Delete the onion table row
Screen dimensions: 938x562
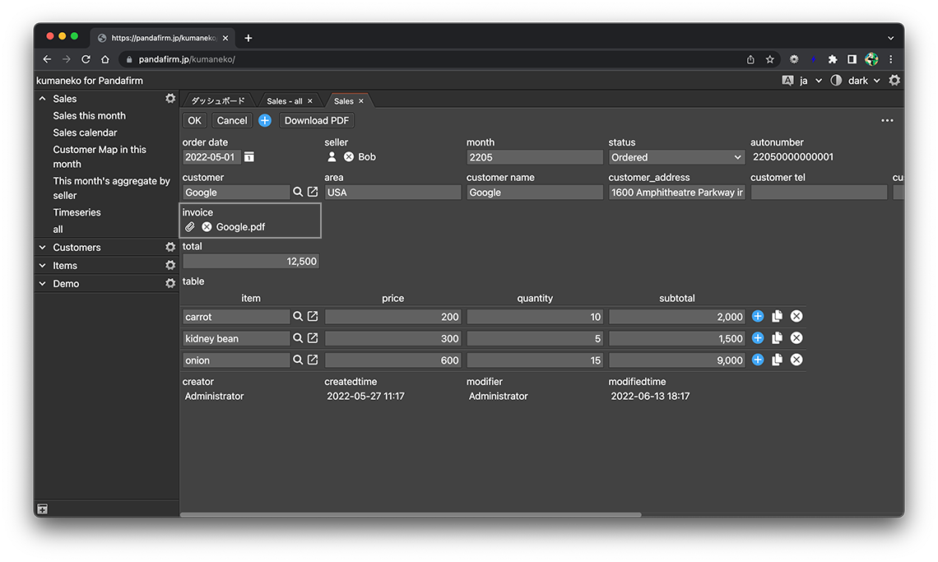tap(796, 360)
